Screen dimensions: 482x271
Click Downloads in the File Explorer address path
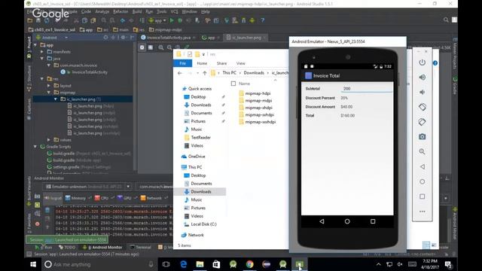click(x=254, y=73)
